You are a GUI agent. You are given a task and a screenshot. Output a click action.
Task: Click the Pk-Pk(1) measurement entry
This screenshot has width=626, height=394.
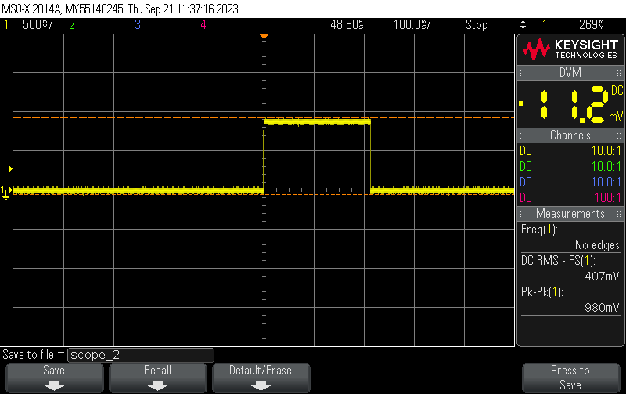(542, 292)
